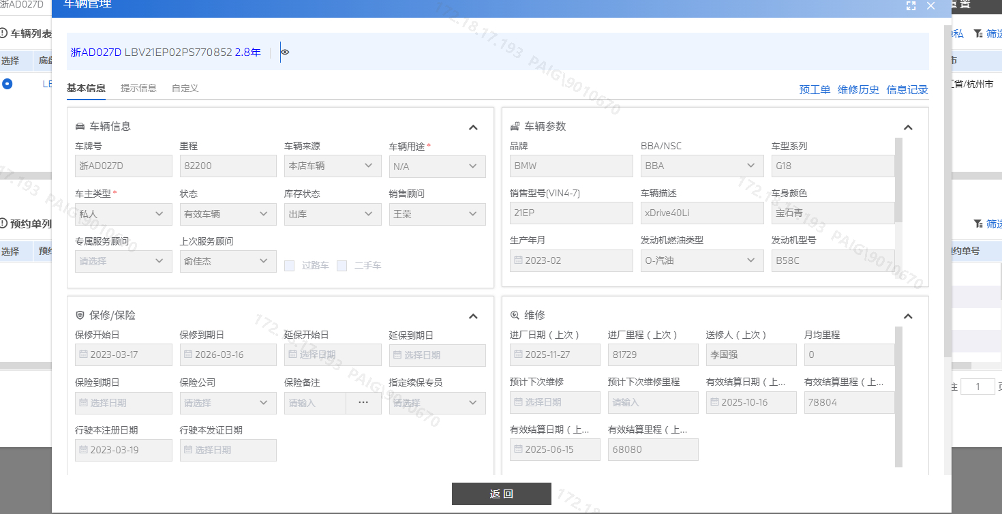Select the radio button in vehicle list row
The image size is (1002, 514).
tap(7, 84)
